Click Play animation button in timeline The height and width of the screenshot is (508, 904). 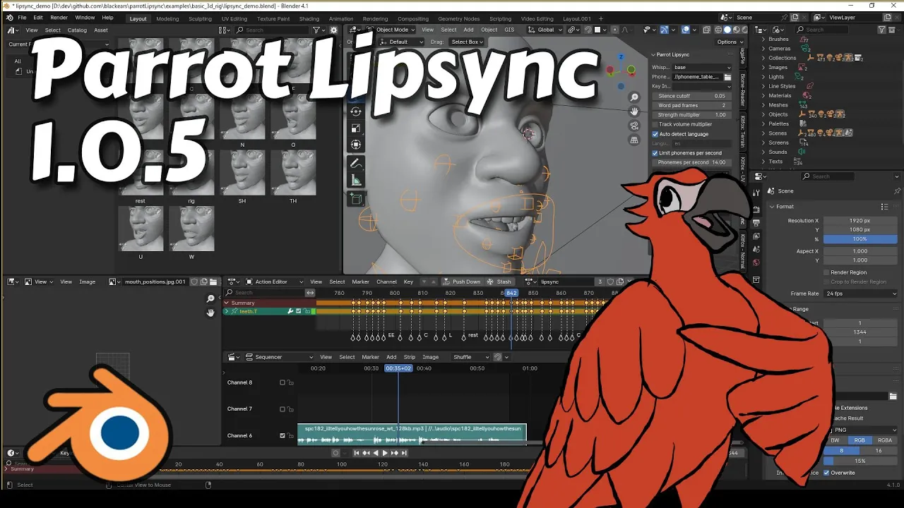[x=385, y=453]
